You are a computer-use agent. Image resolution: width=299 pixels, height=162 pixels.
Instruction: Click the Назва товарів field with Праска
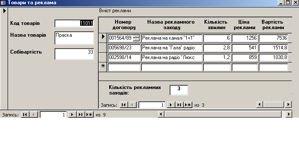[74, 38]
